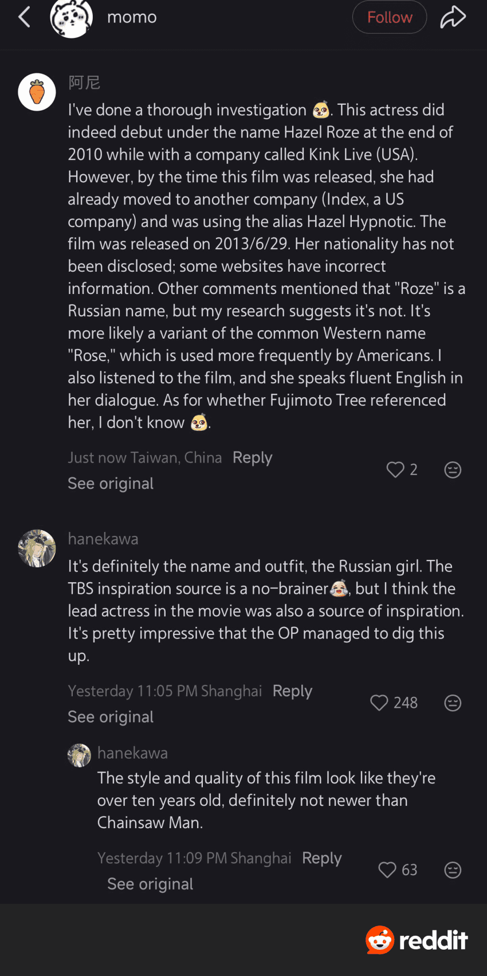This screenshot has width=487, height=976.
Task: Open momo's profile avatar
Action: pyautogui.click(x=72, y=17)
